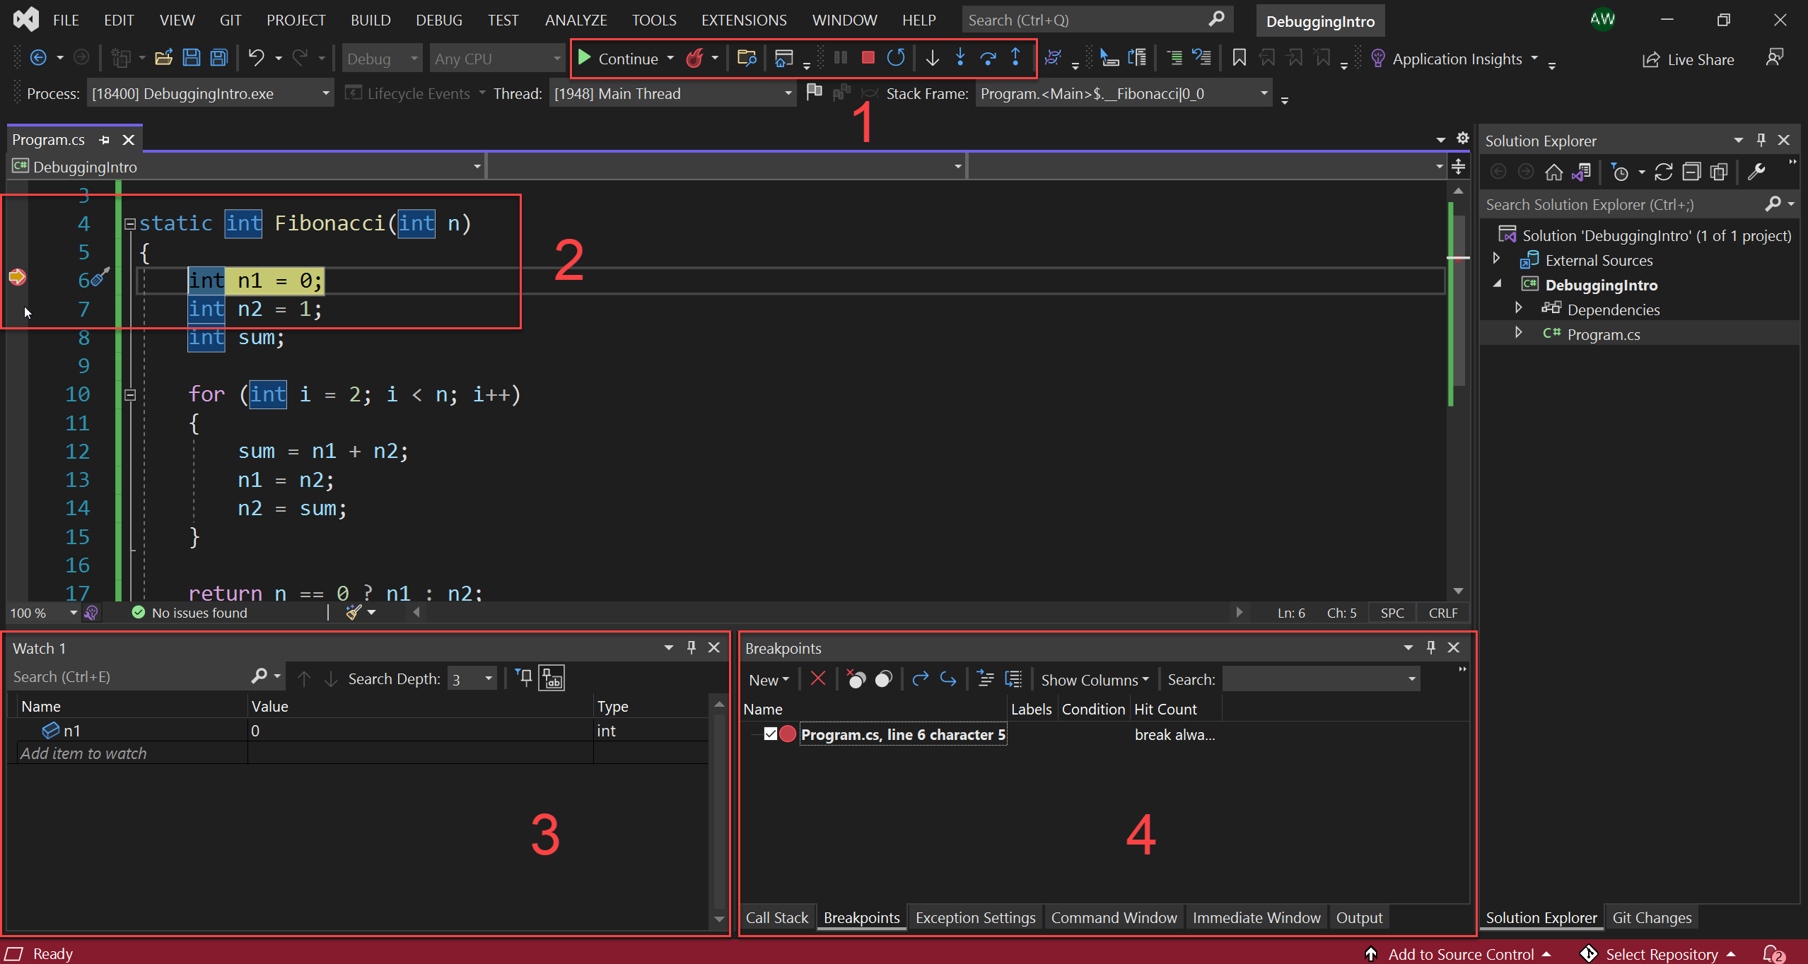Click the Add item to watch field

coord(83,753)
